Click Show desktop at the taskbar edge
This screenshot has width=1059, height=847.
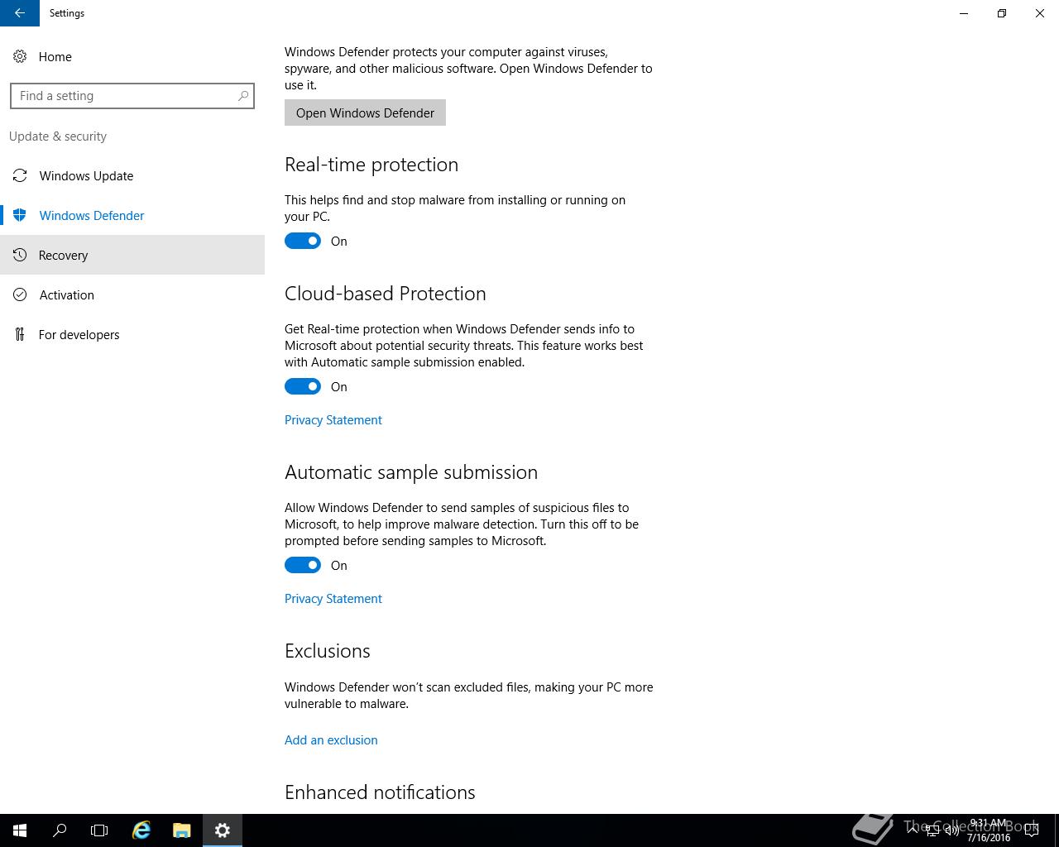(x=1056, y=830)
